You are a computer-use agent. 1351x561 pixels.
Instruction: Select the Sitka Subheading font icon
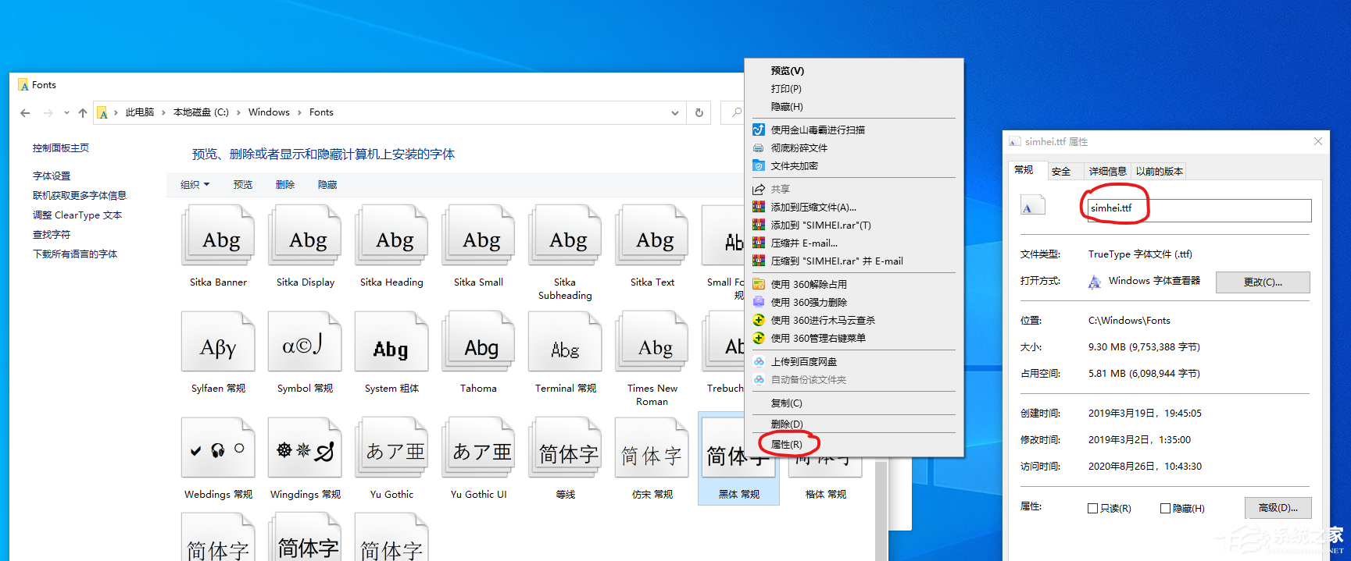(565, 235)
